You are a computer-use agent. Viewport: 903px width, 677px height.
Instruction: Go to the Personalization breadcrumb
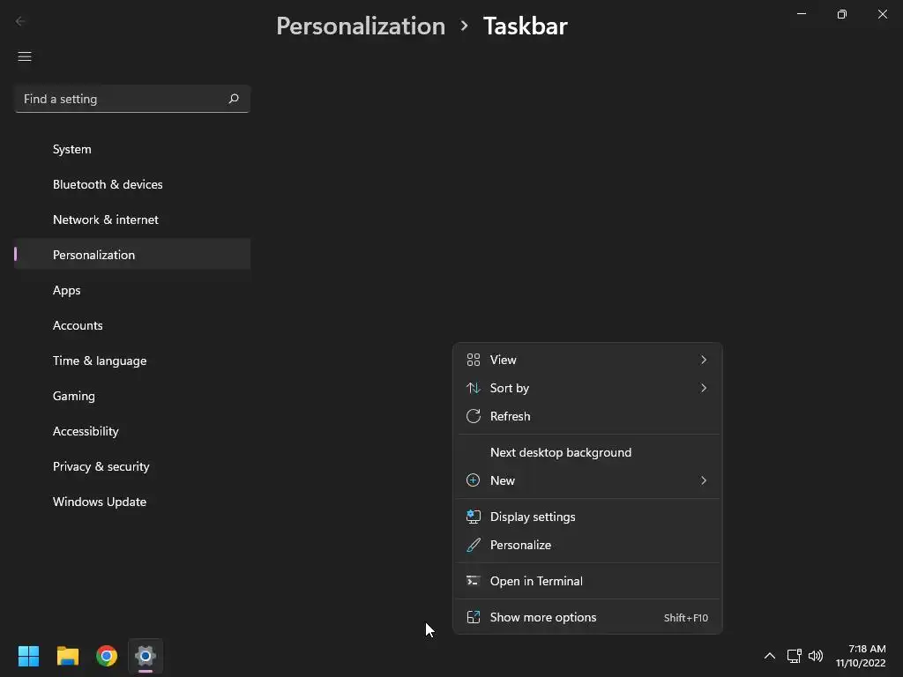pos(361,26)
